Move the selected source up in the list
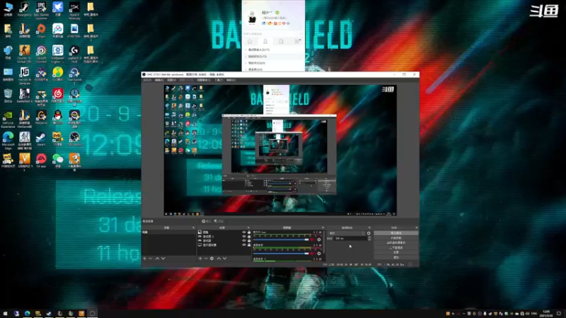 [219, 259]
